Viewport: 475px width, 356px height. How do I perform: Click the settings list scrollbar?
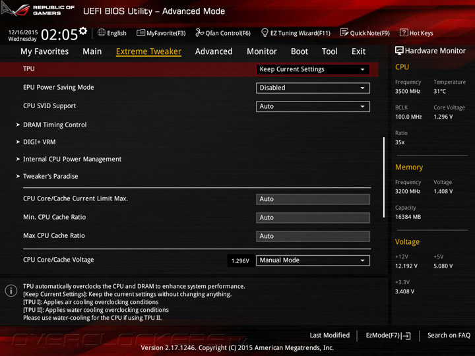point(384,177)
